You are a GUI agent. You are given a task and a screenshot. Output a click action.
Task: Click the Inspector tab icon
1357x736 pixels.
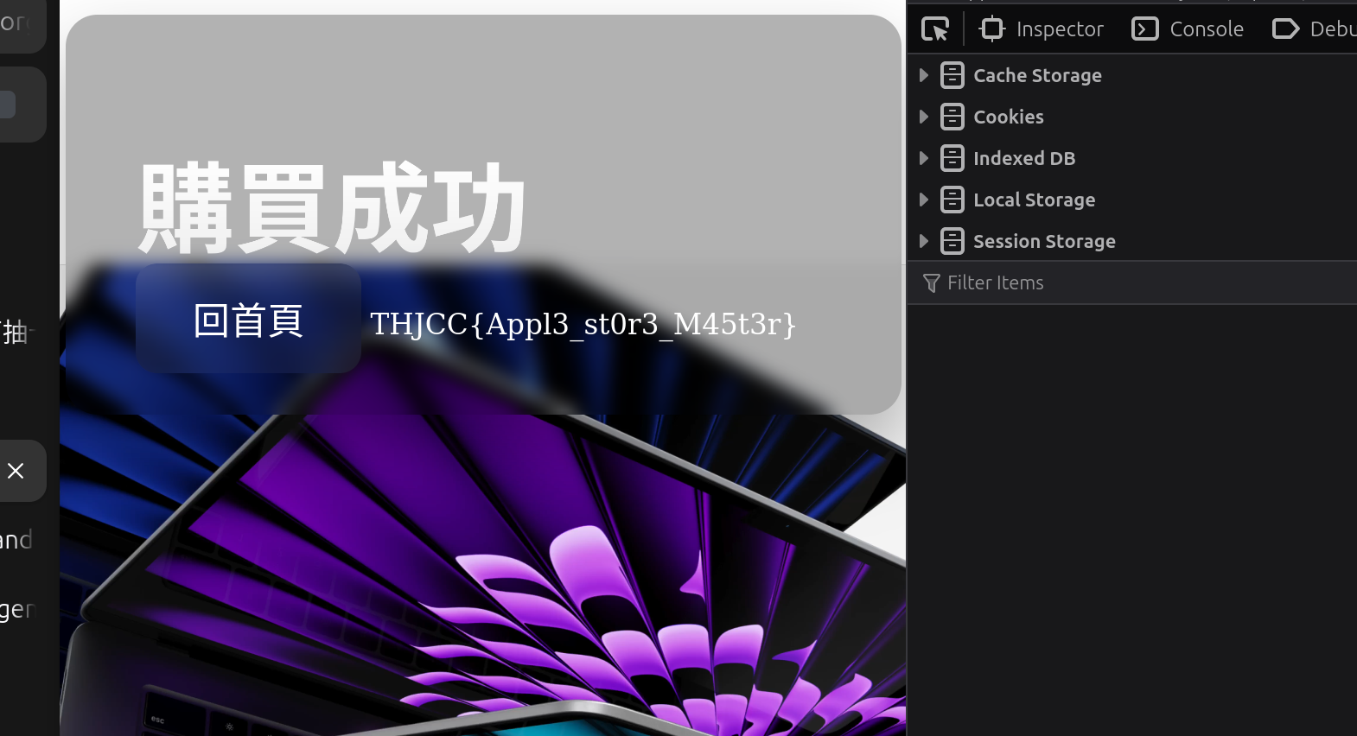(991, 29)
